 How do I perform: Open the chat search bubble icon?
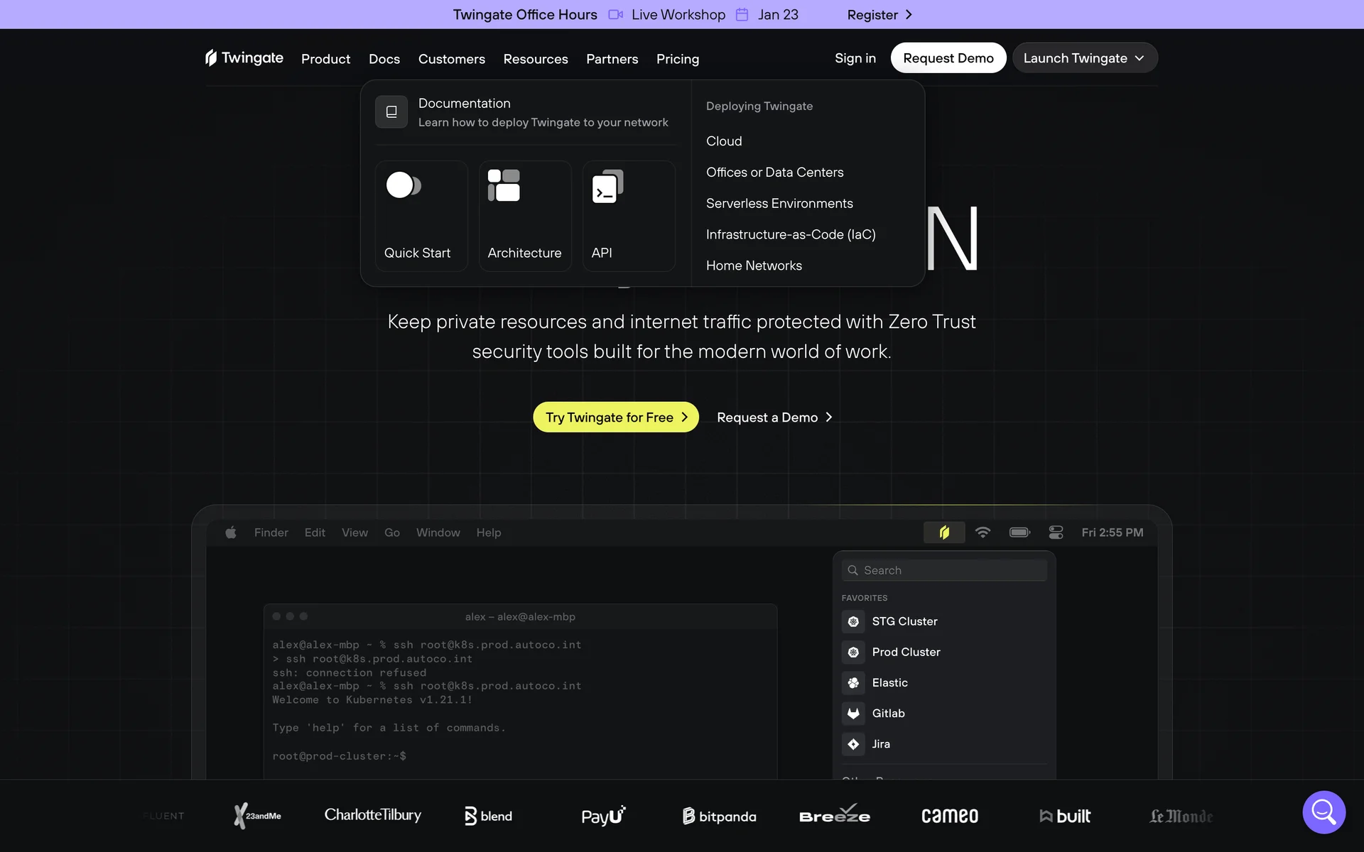point(1324,812)
